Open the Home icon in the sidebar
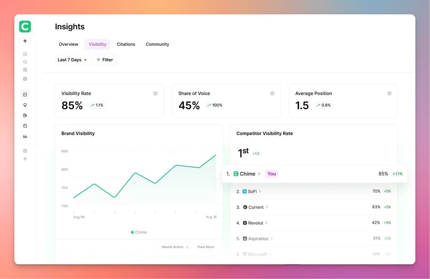Viewport: 430px width, 279px height. coord(25,53)
